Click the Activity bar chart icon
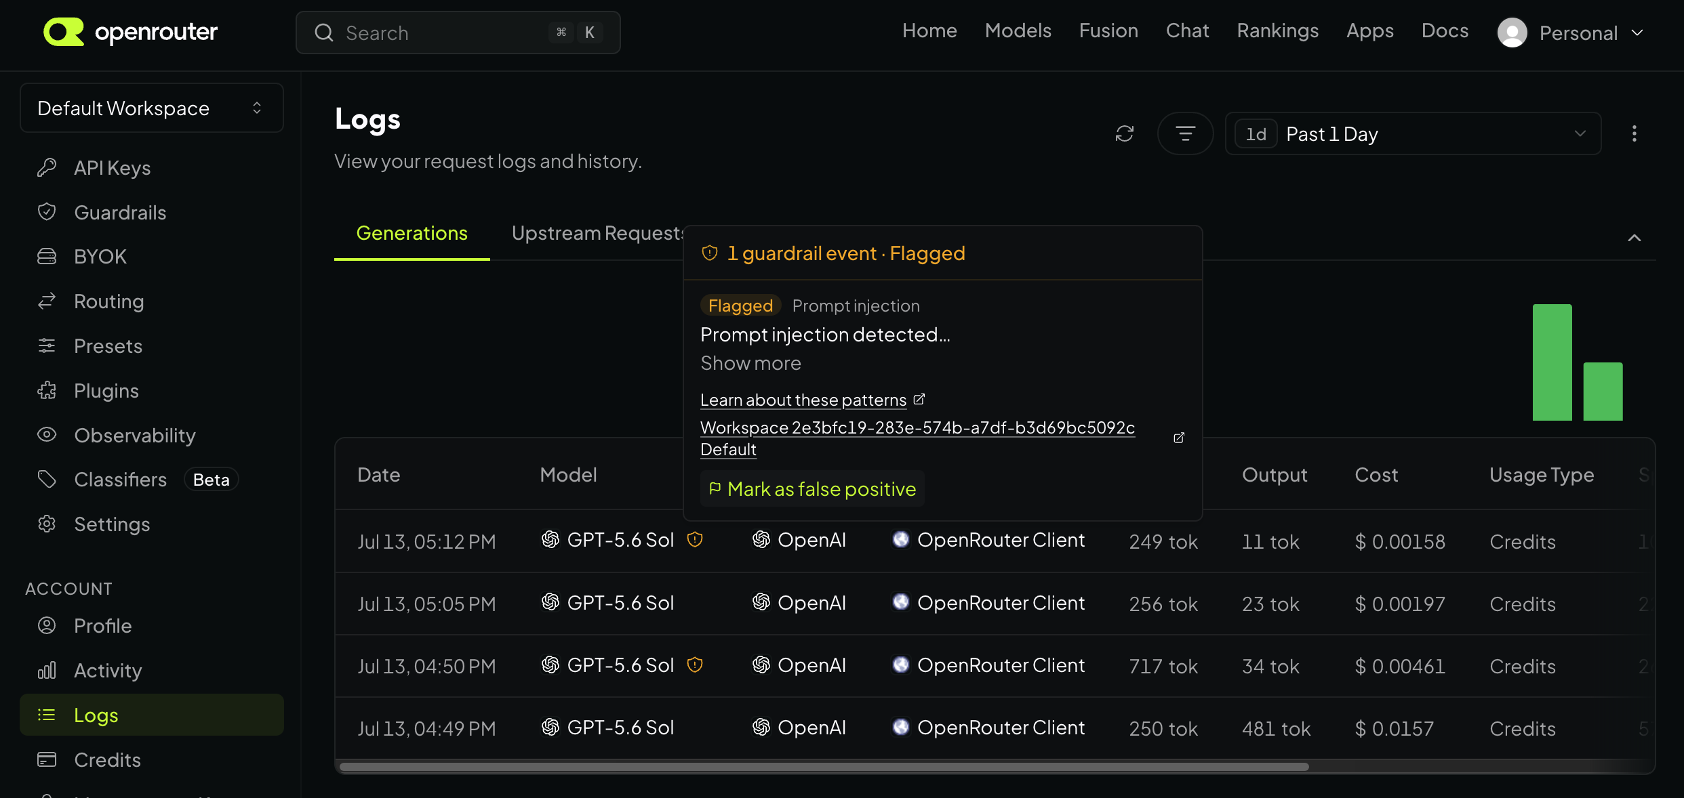The height and width of the screenshot is (798, 1684). (47, 670)
